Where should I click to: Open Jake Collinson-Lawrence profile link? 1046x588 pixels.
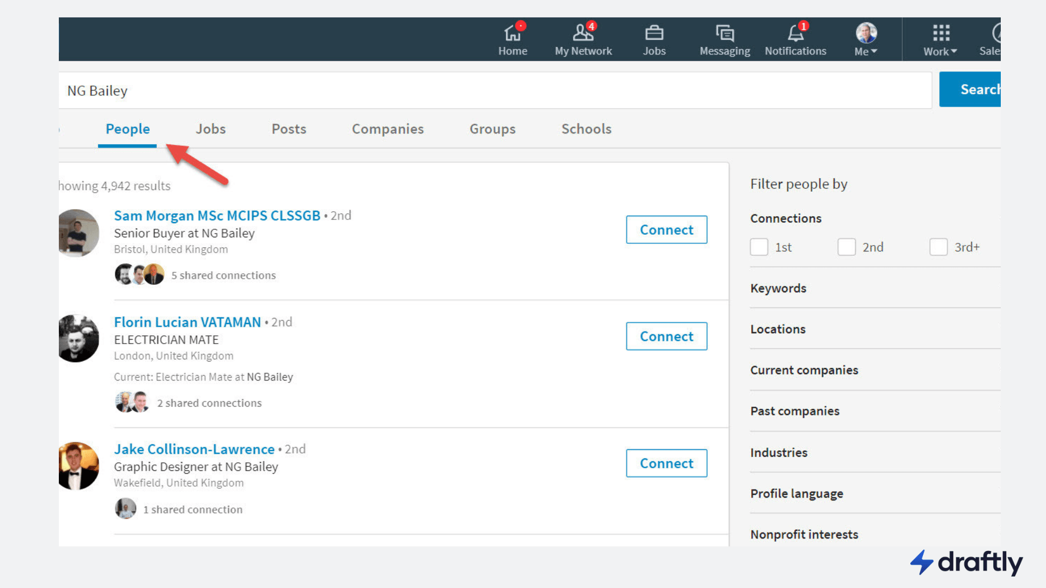coord(194,449)
